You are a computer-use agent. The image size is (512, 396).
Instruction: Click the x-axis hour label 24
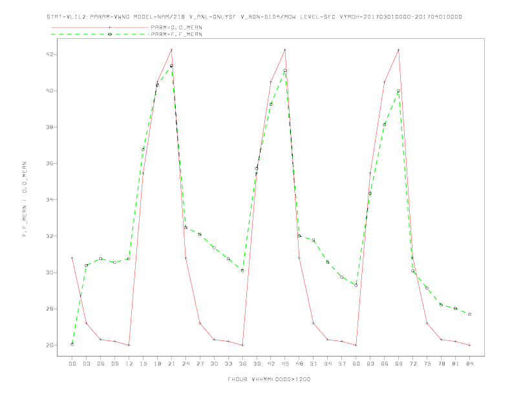[186, 364]
